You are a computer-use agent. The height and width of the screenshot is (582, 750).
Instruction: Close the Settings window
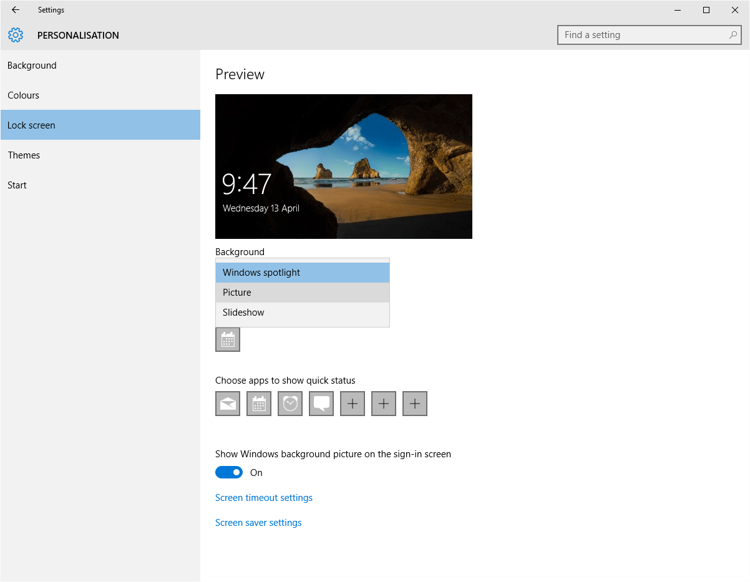(735, 10)
